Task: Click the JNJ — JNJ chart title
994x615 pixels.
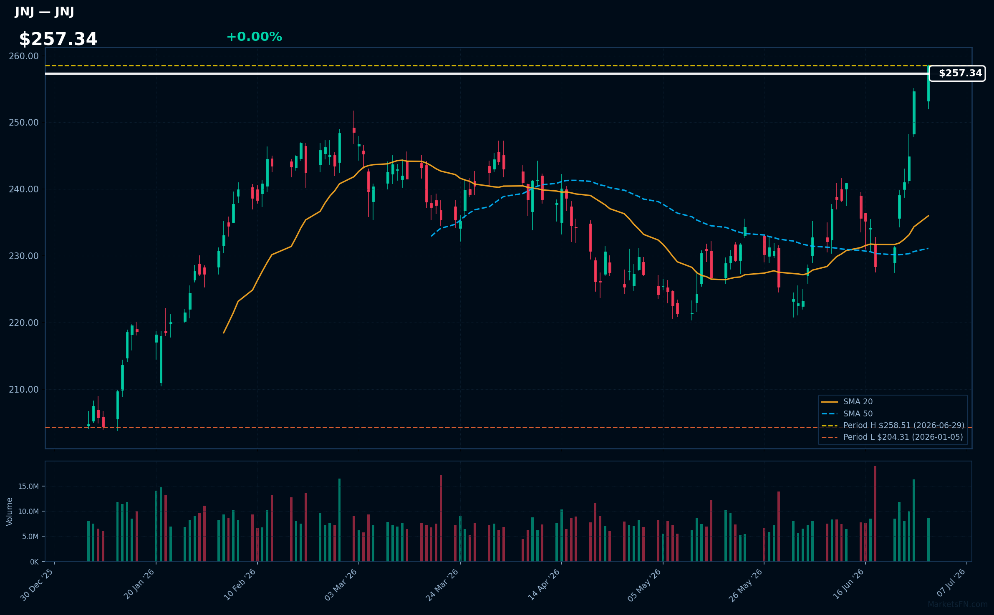Action: (44, 11)
